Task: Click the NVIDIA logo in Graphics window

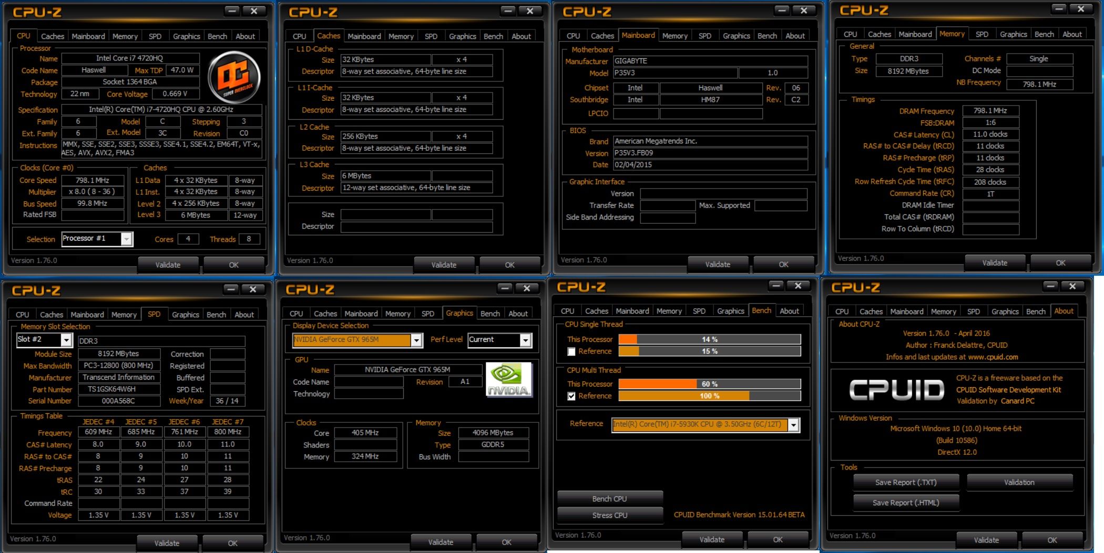Action: [x=508, y=379]
